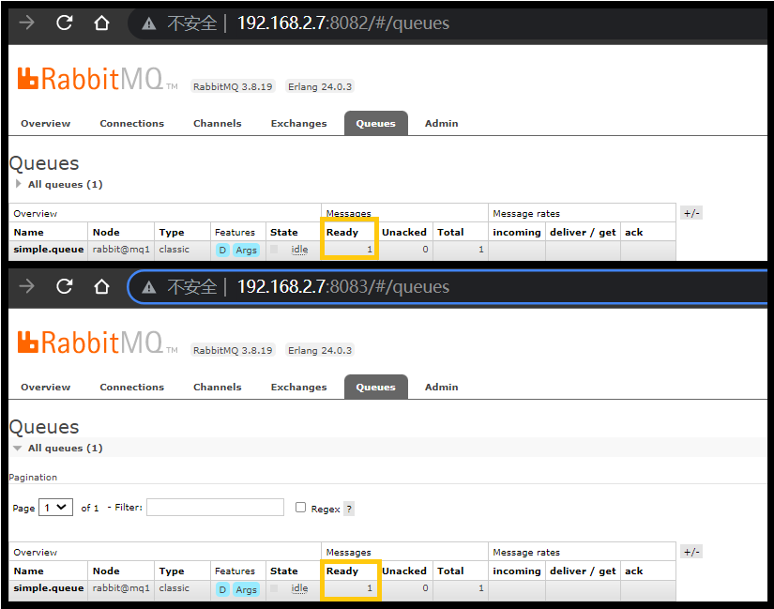Sort by Name column in 8082 window
Image resolution: width=774 pixels, height=609 pixels.
click(29, 232)
